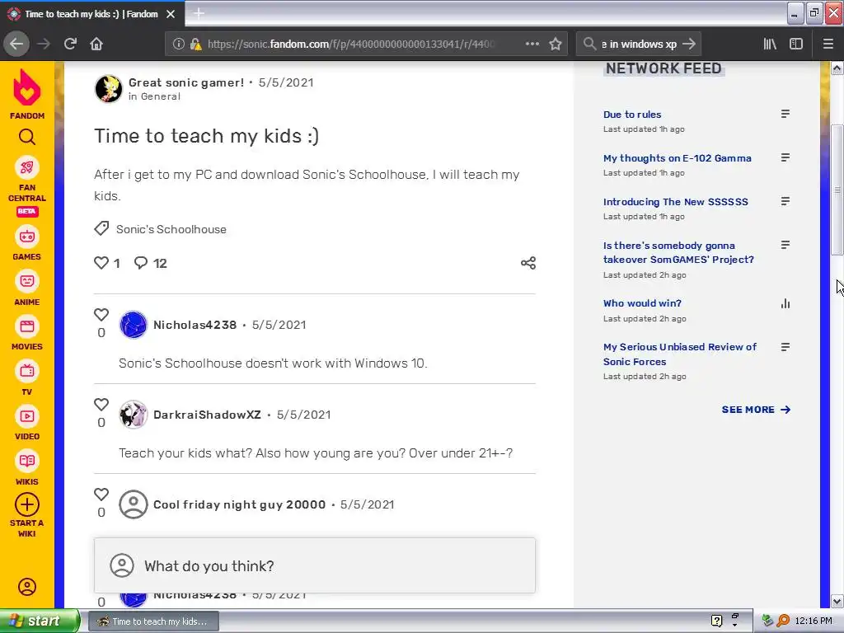This screenshot has height=633, width=844.
Task: Like Nicholas4238's comment about Windows 10
Action: pyautogui.click(x=101, y=314)
